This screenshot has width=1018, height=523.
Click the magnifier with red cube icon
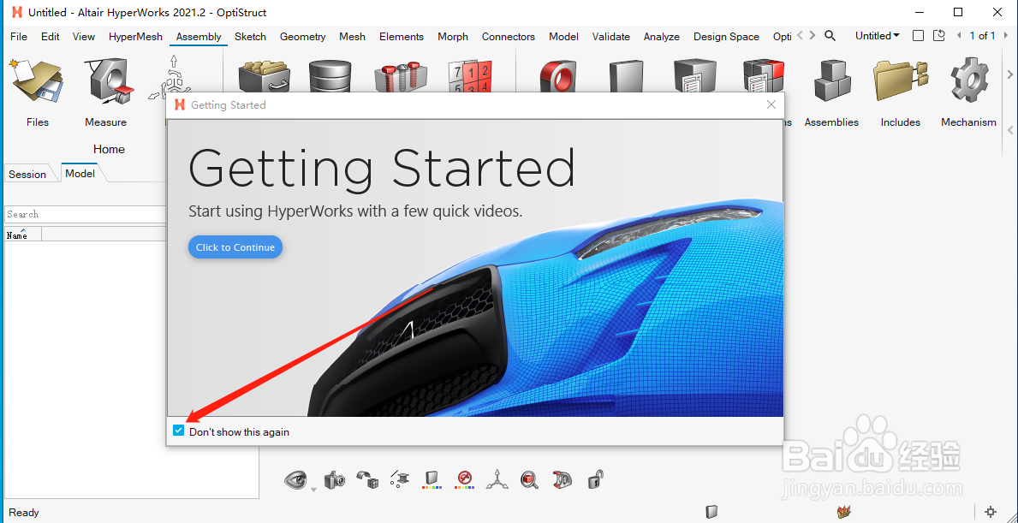pyautogui.click(x=530, y=480)
